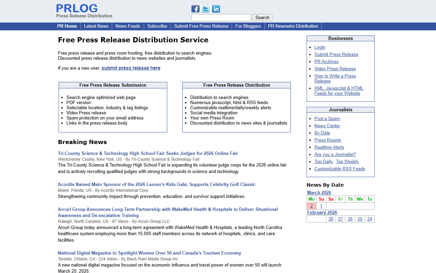Open How to Write a Press Release

335,78
